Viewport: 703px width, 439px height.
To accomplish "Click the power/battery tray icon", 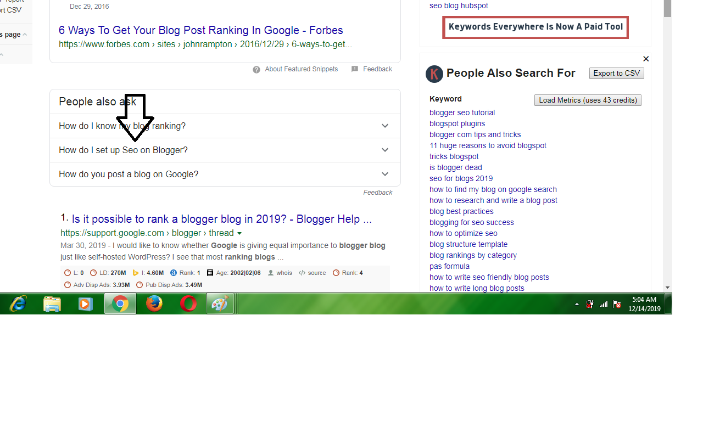I will (x=590, y=304).
